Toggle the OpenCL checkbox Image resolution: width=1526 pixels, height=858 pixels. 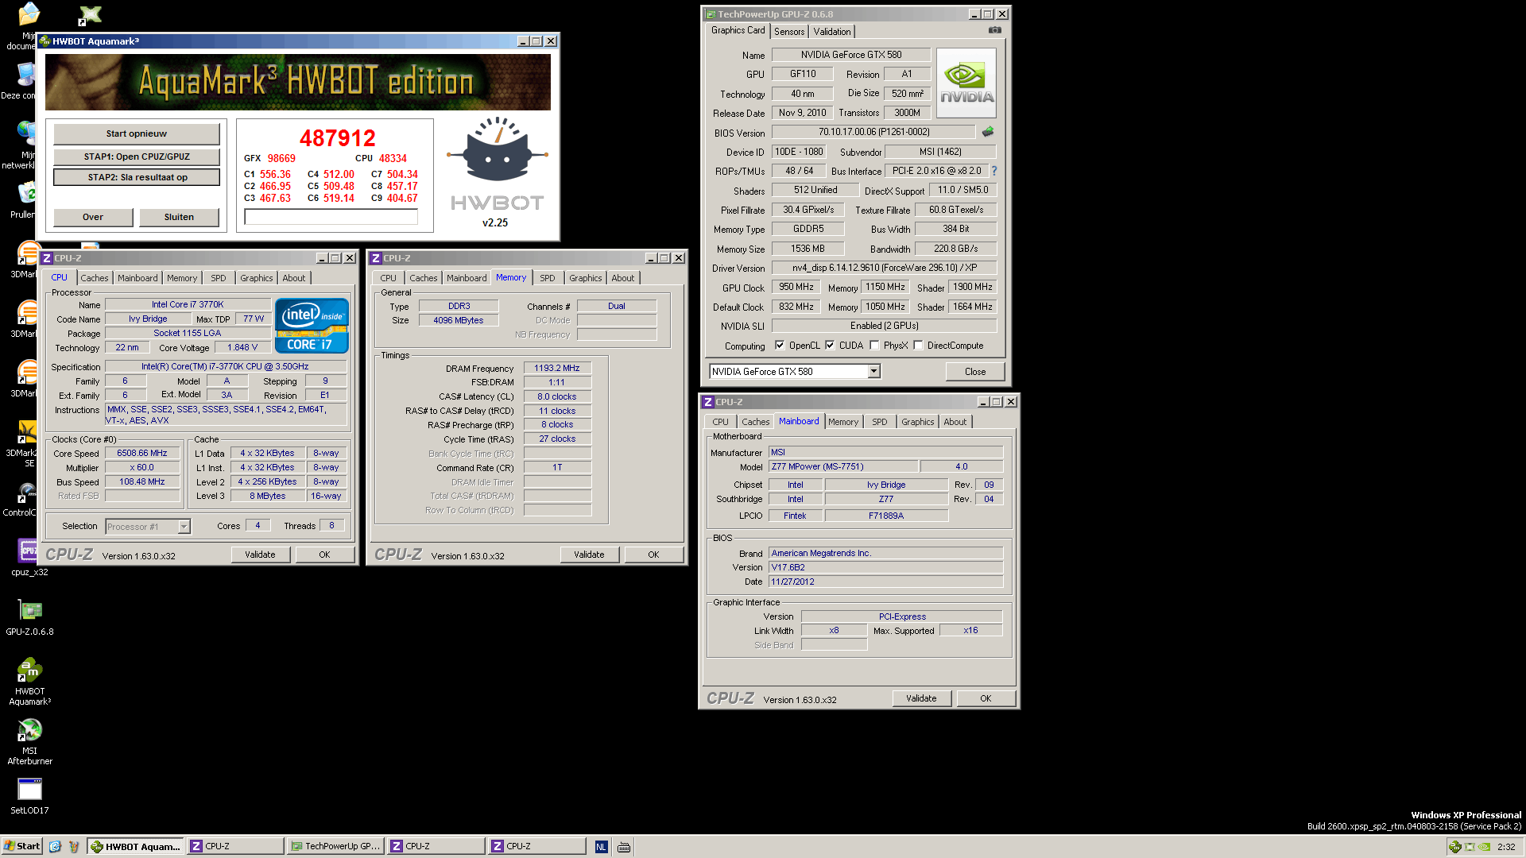point(780,346)
